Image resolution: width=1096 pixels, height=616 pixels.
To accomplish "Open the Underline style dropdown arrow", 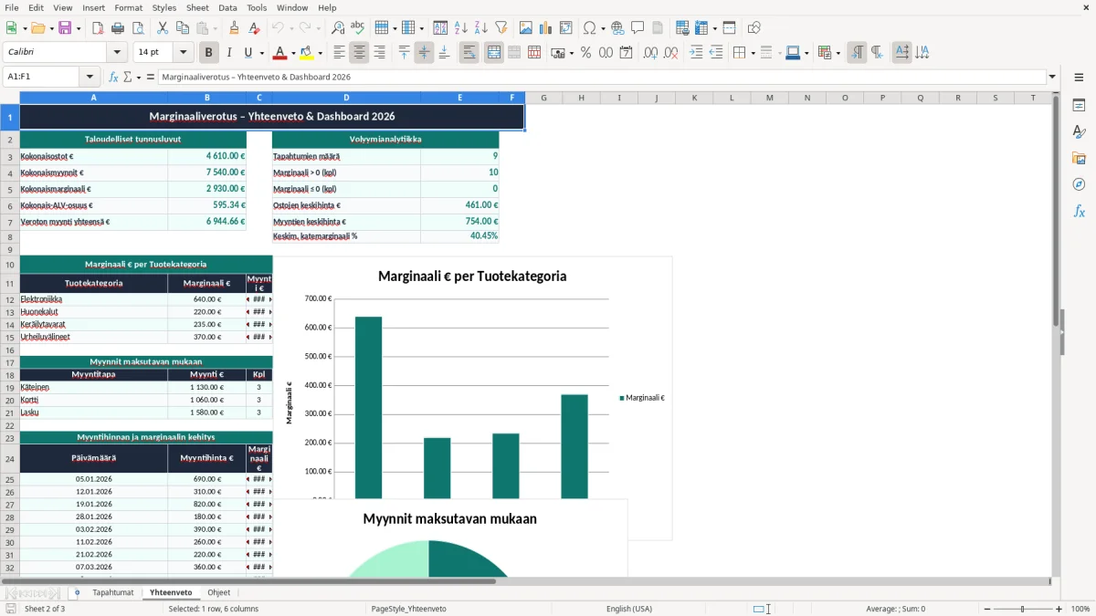I will click(260, 53).
